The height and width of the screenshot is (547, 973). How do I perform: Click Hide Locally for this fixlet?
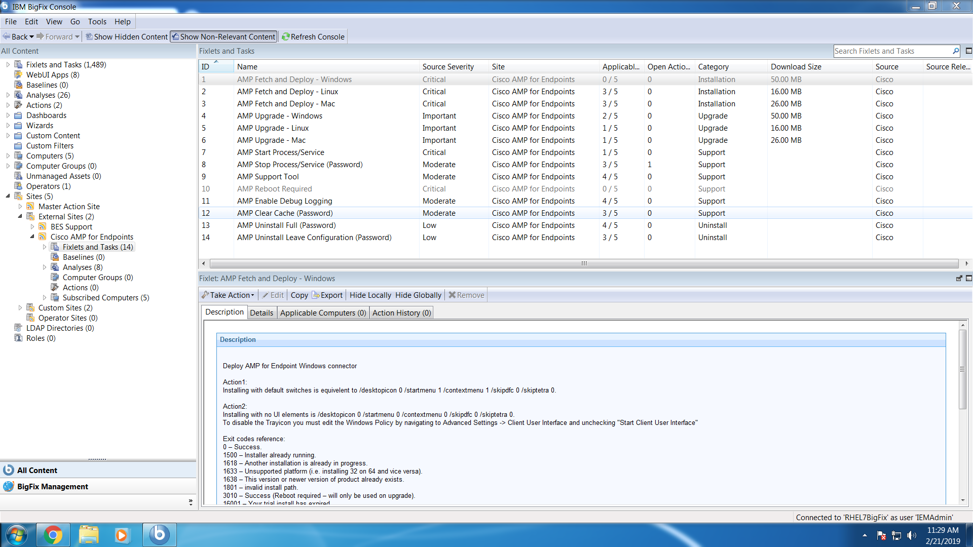click(370, 295)
